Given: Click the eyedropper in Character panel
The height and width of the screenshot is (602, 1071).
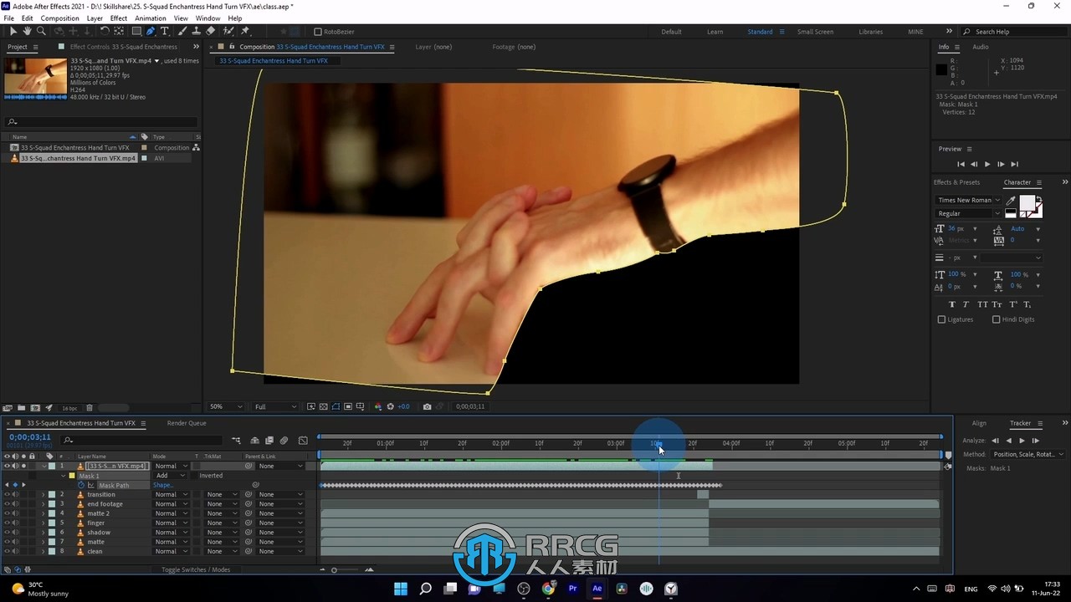Looking at the screenshot, I should 1011,201.
